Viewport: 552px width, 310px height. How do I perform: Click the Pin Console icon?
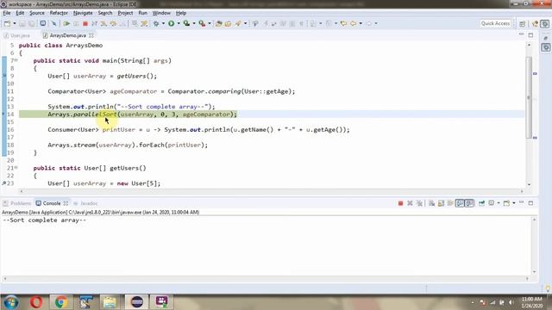(481, 203)
